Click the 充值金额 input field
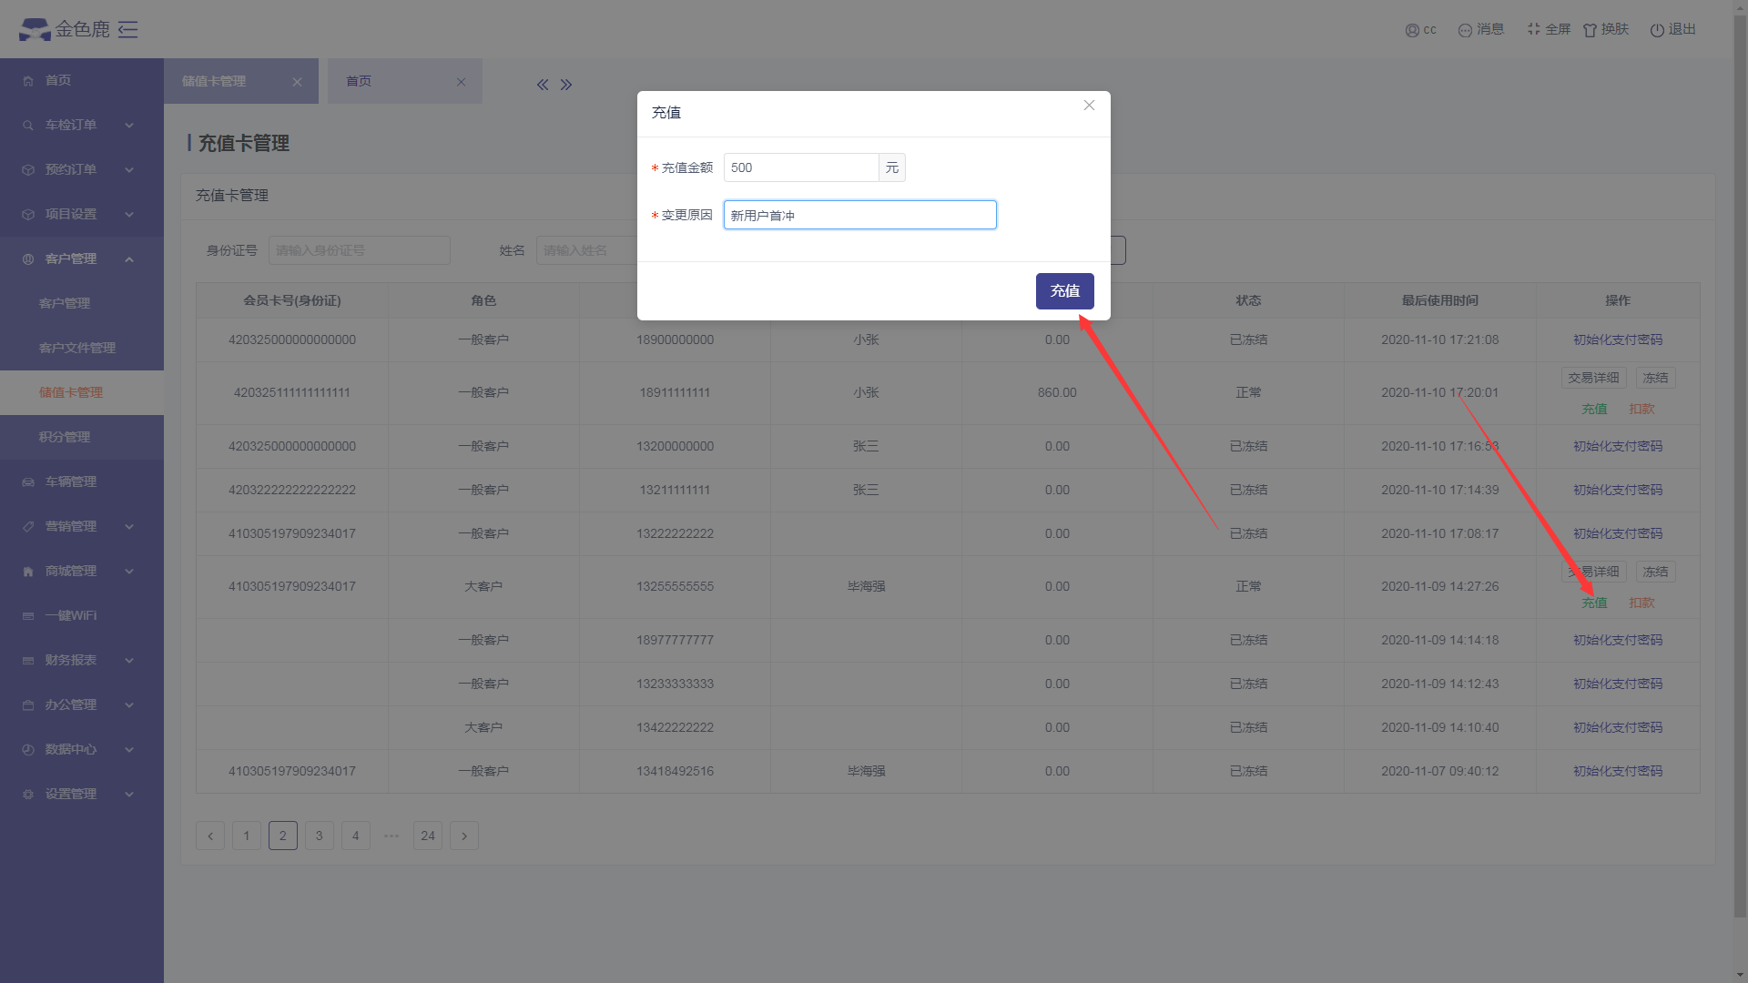 pyautogui.click(x=801, y=167)
